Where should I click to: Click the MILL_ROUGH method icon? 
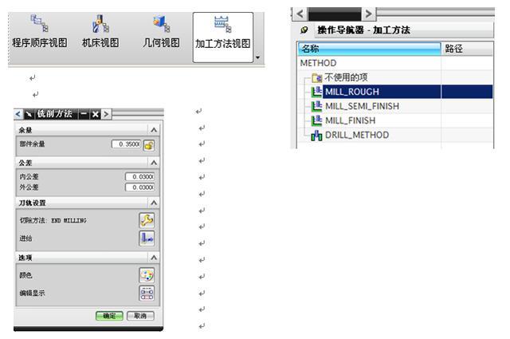coord(316,92)
